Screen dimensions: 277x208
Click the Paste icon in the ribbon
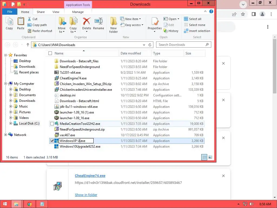21,23
